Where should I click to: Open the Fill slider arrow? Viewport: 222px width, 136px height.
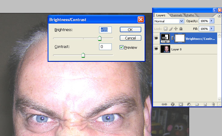click(x=212, y=29)
